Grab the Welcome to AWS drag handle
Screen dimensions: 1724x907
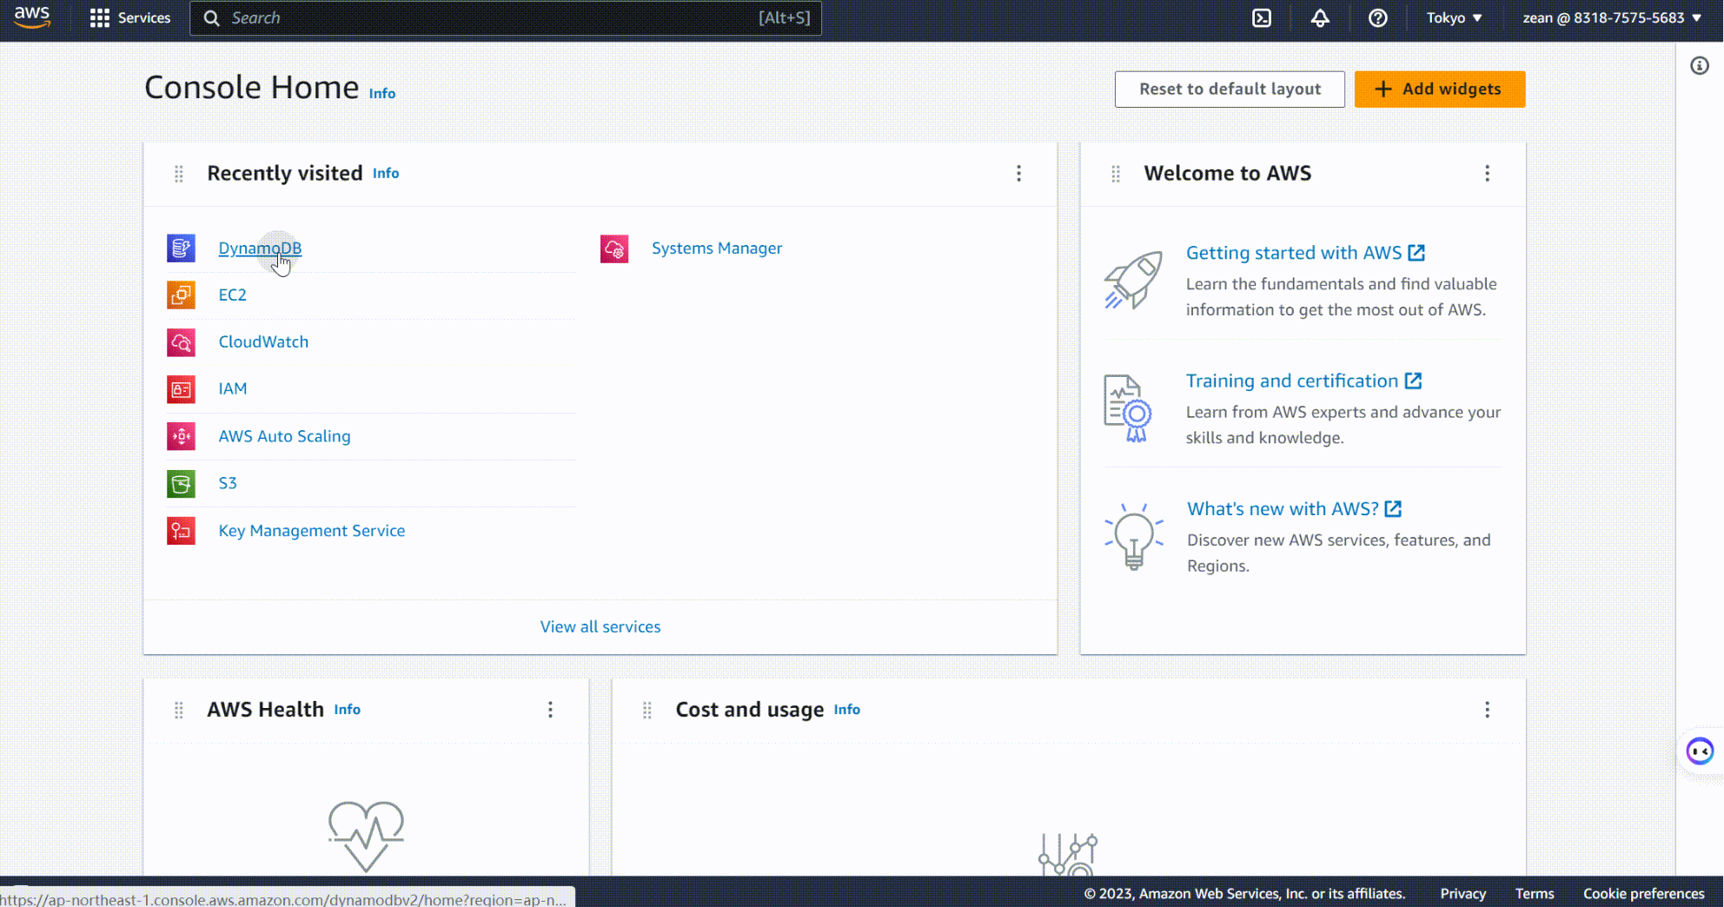point(1116,174)
